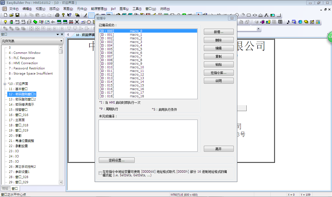The width and height of the screenshot is (332, 197).
Task: Expand the 10: 欢迎界面 tree node
Action: point(5,84)
